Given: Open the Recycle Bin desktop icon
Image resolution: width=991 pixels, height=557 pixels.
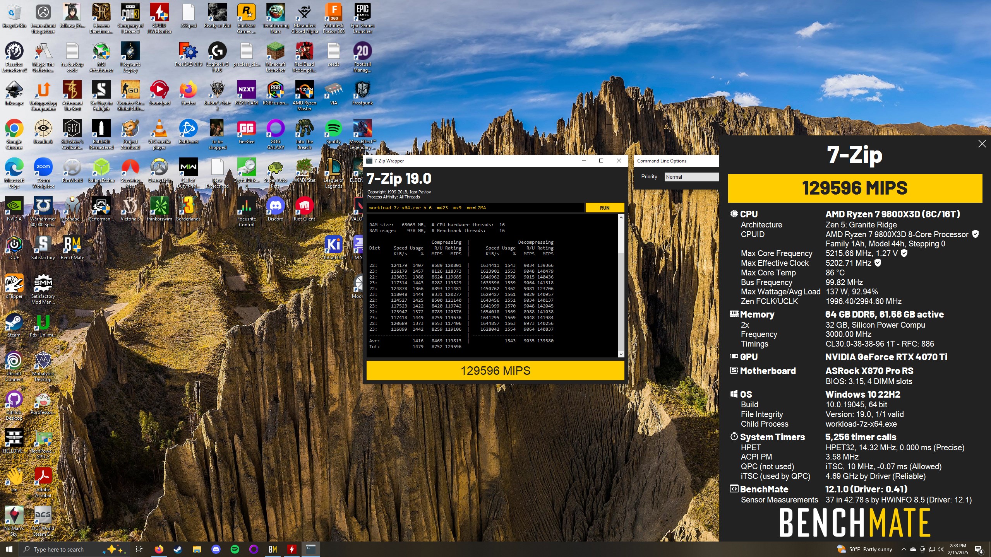Looking at the screenshot, I should click(14, 16).
